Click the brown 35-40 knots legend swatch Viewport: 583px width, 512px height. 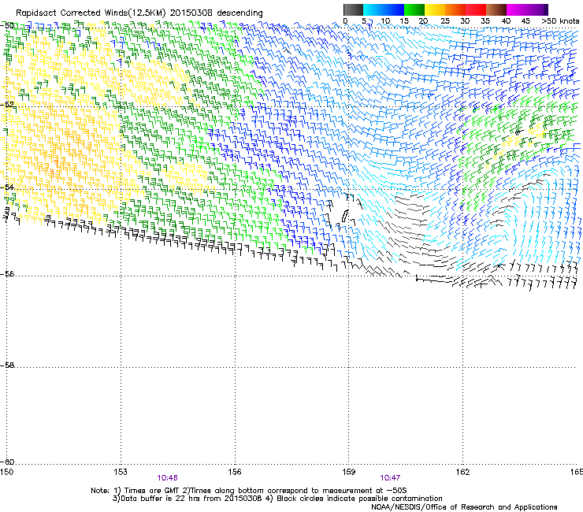tap(496, 9)
